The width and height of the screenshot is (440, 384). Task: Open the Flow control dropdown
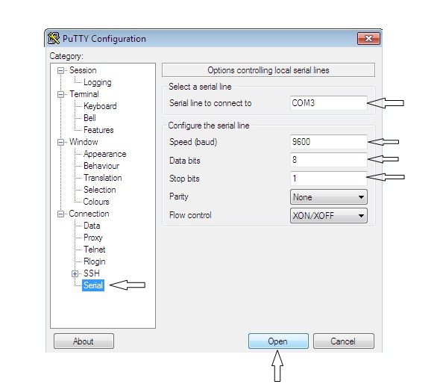coord(329,216)
